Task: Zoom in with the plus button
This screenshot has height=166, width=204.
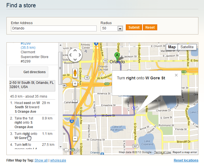Action: (75, 84)
